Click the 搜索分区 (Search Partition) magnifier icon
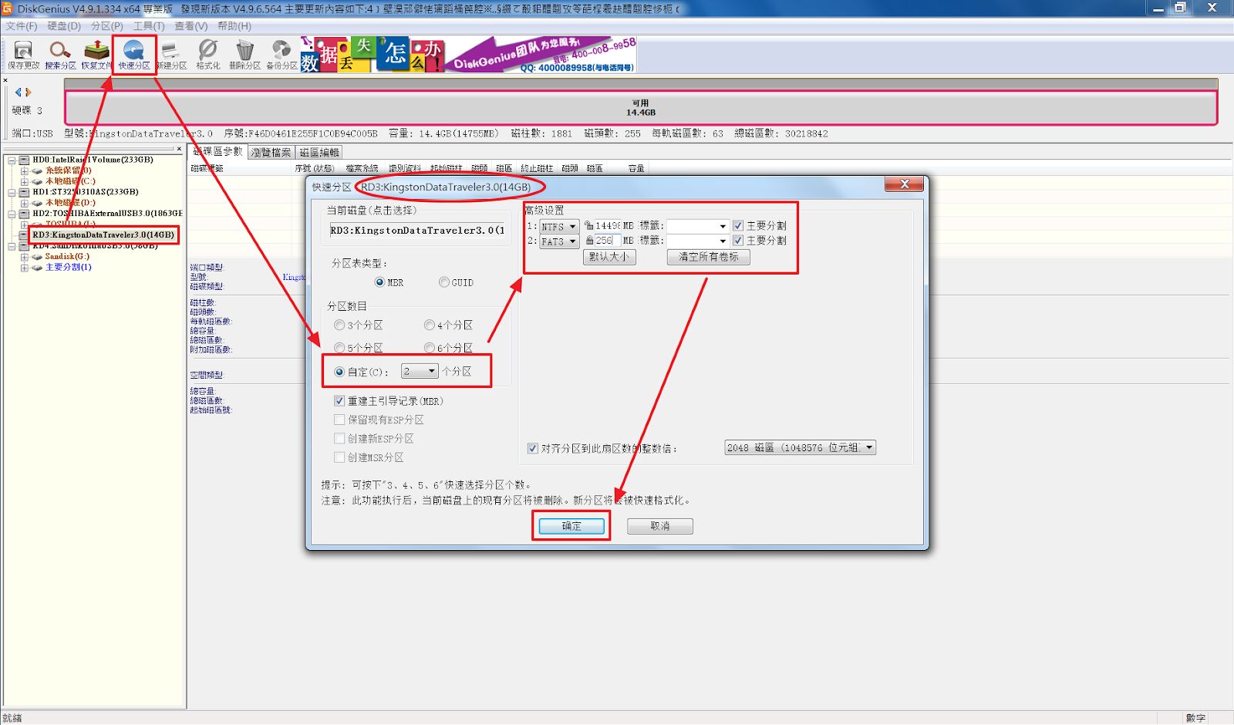 [59, 54]
